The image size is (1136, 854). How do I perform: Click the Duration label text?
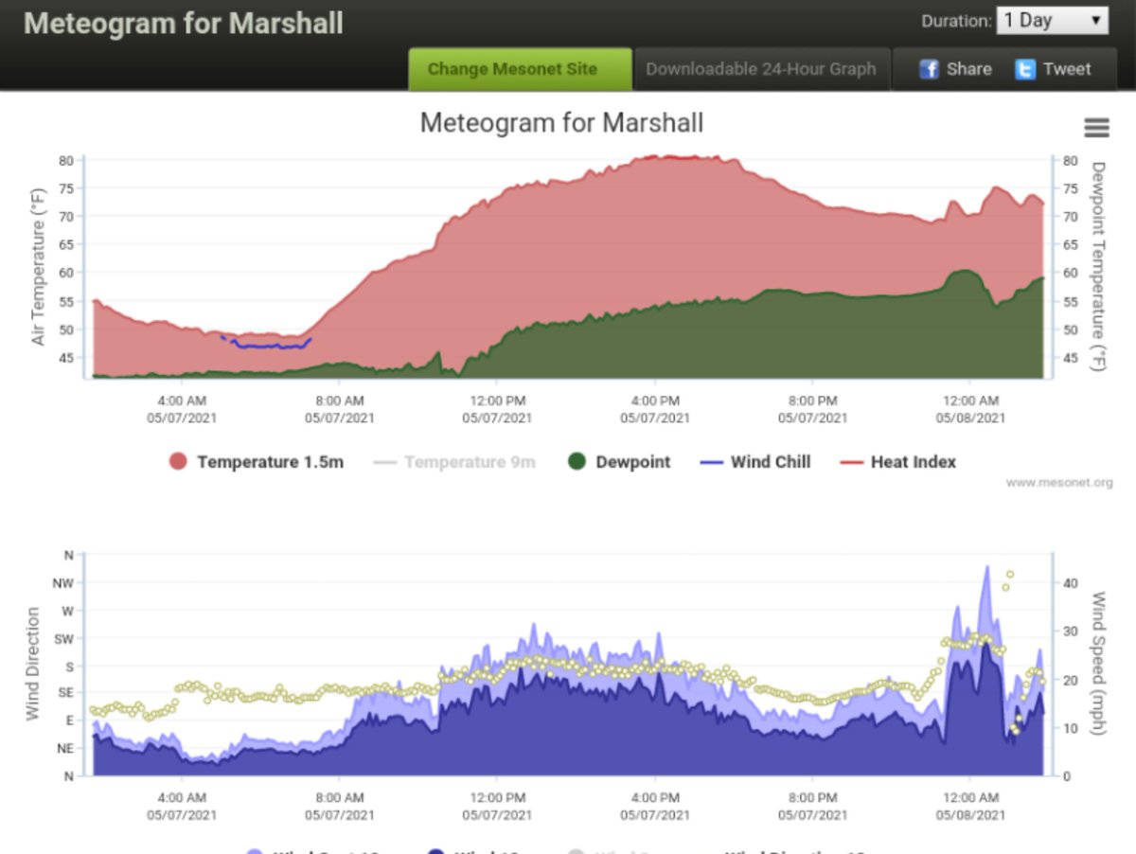956,20
